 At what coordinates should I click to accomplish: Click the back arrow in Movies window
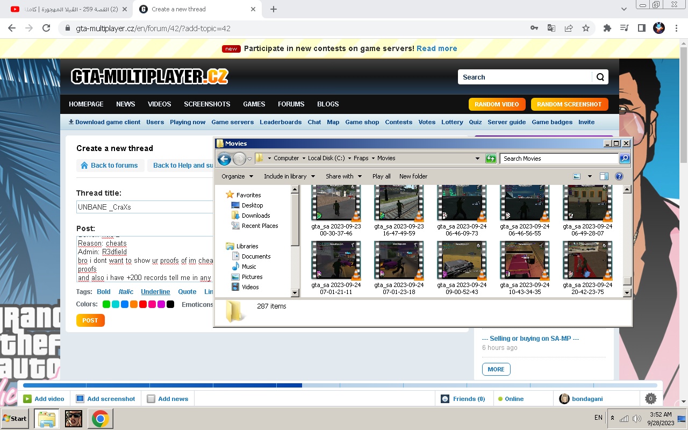(x=224, y=158)
